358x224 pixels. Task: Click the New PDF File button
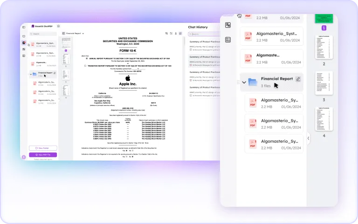(43, 155)
